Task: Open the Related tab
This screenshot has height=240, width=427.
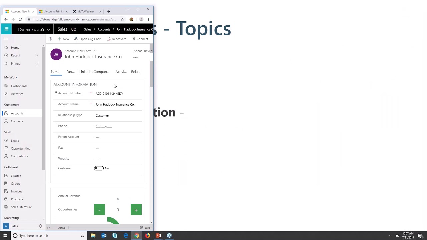Action: coord(135,72)
